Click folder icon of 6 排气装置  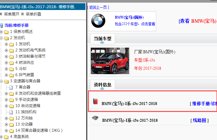11,75
